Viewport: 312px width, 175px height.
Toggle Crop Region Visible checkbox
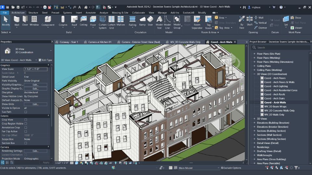26,123
